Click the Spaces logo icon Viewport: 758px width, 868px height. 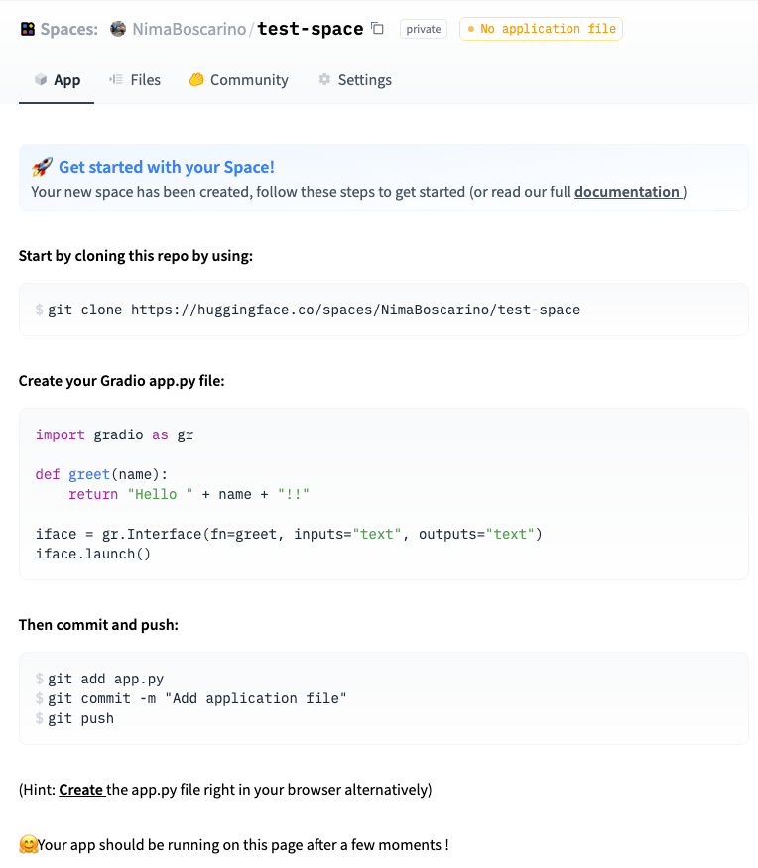tap(27, 29)
